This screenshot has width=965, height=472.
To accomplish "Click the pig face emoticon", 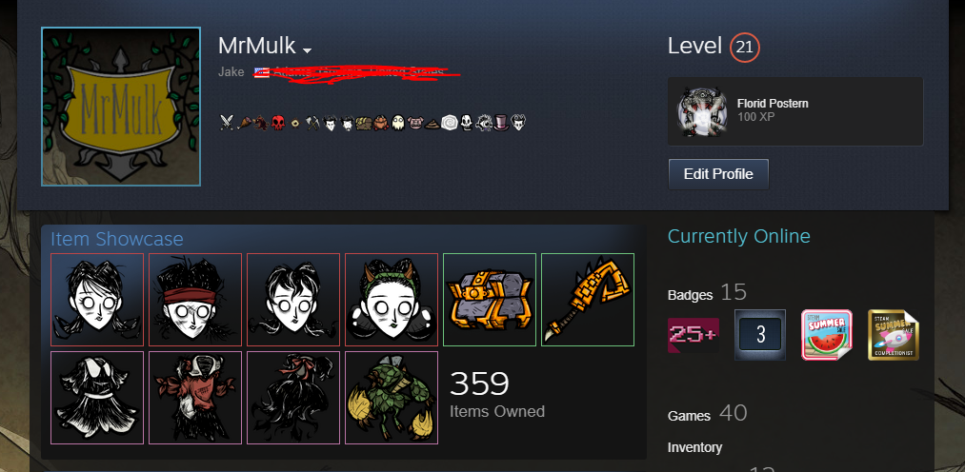I will point(415,123).
